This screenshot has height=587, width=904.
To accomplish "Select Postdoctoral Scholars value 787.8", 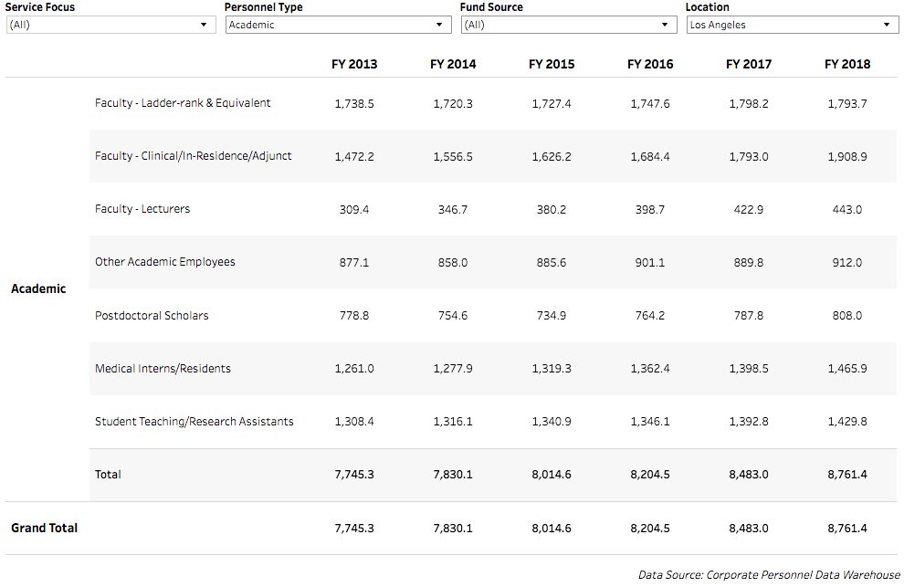I will (749, 316).
